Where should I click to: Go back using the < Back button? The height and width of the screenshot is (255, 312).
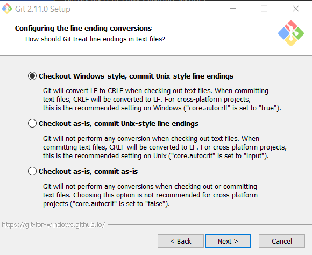coord(181,241)
